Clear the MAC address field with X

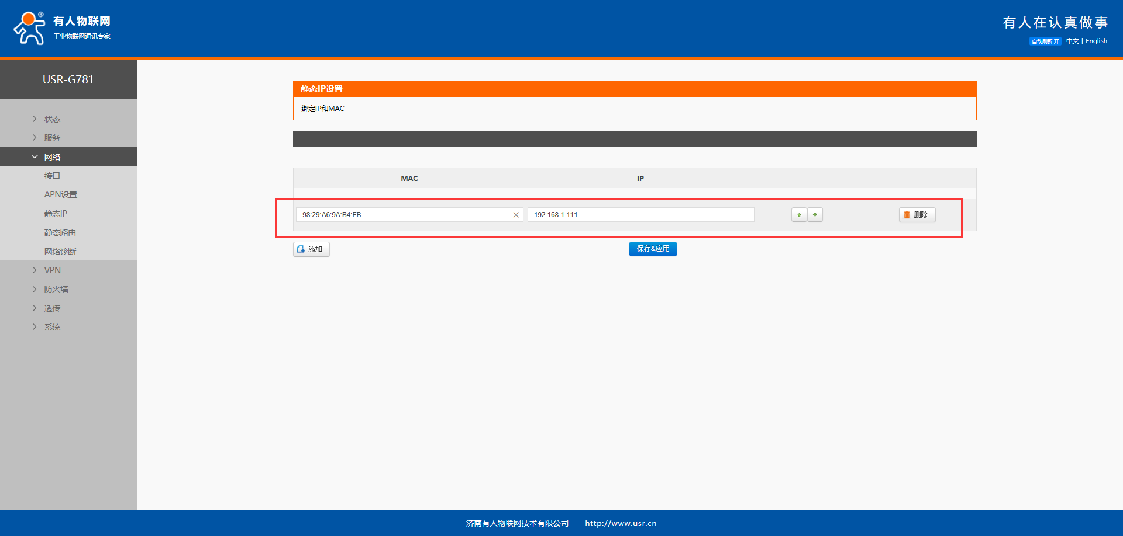click(x=516, y=215)
